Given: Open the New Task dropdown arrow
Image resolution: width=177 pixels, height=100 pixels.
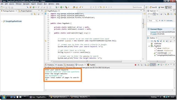Looking at the screenshot, I should tap(151, 14).
